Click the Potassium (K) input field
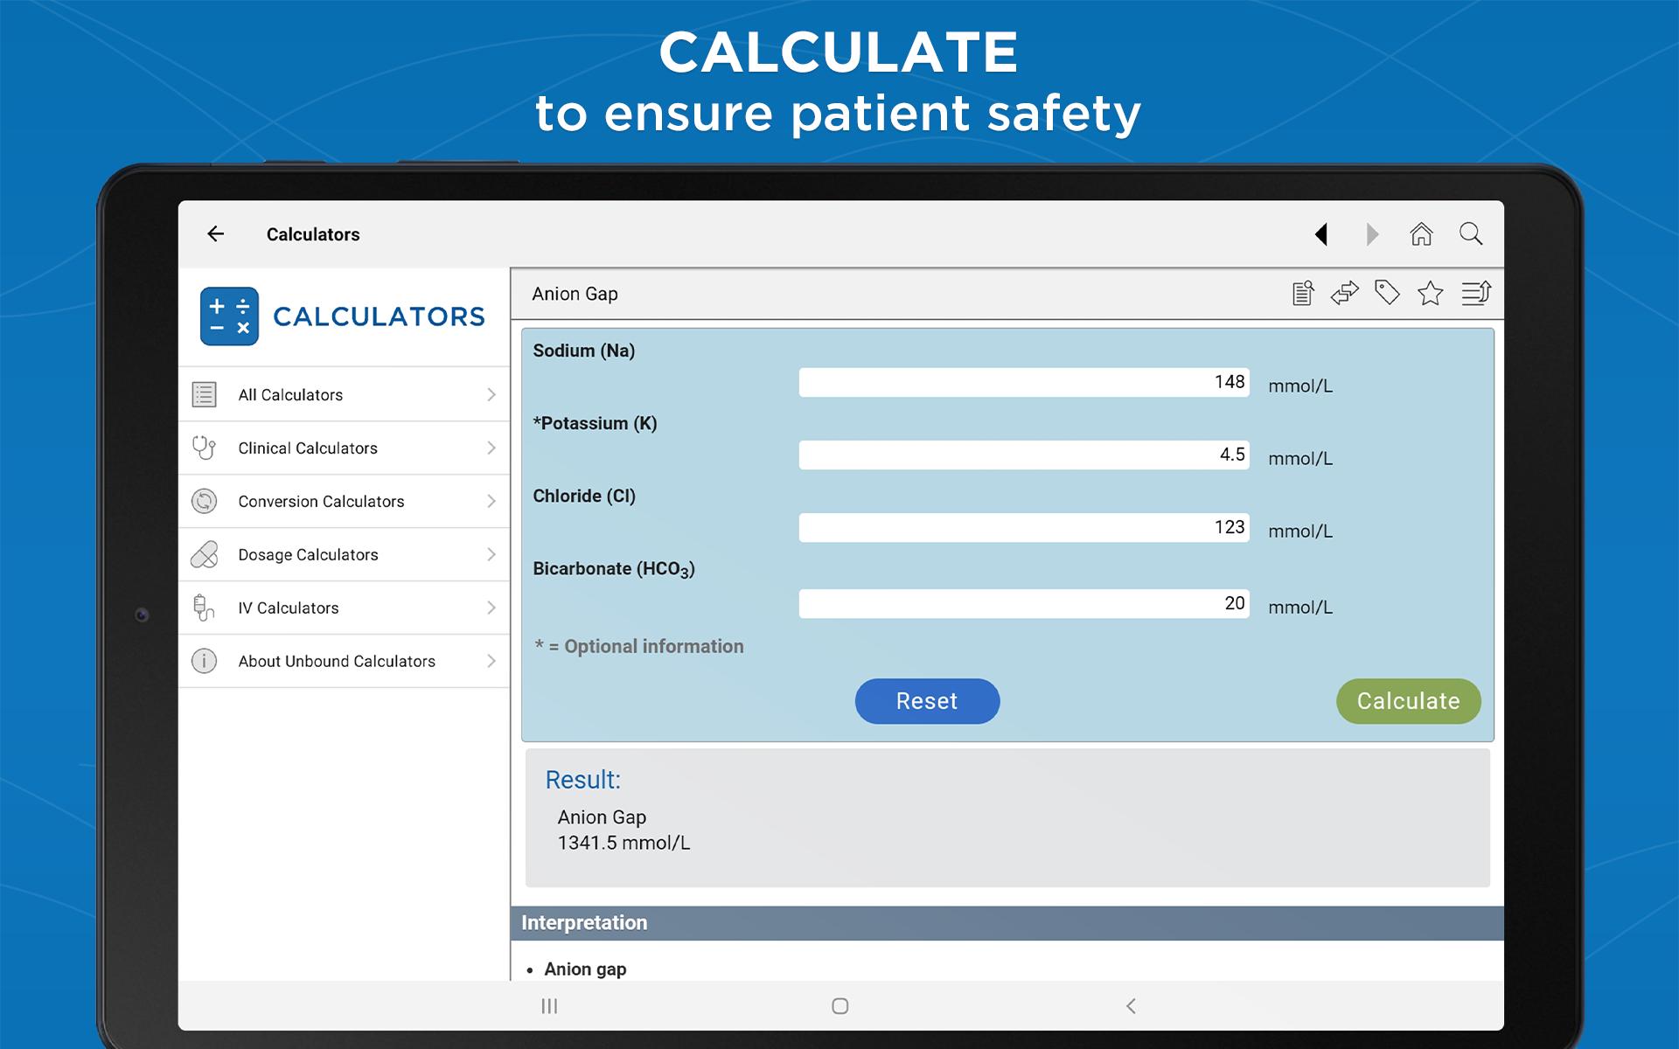 (1024, 455)
